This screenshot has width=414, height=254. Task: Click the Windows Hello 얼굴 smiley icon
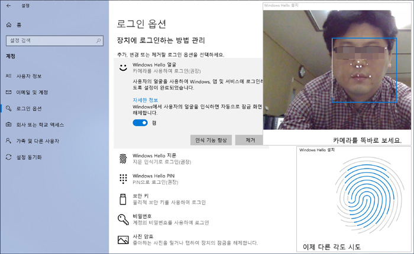point(123,68)
